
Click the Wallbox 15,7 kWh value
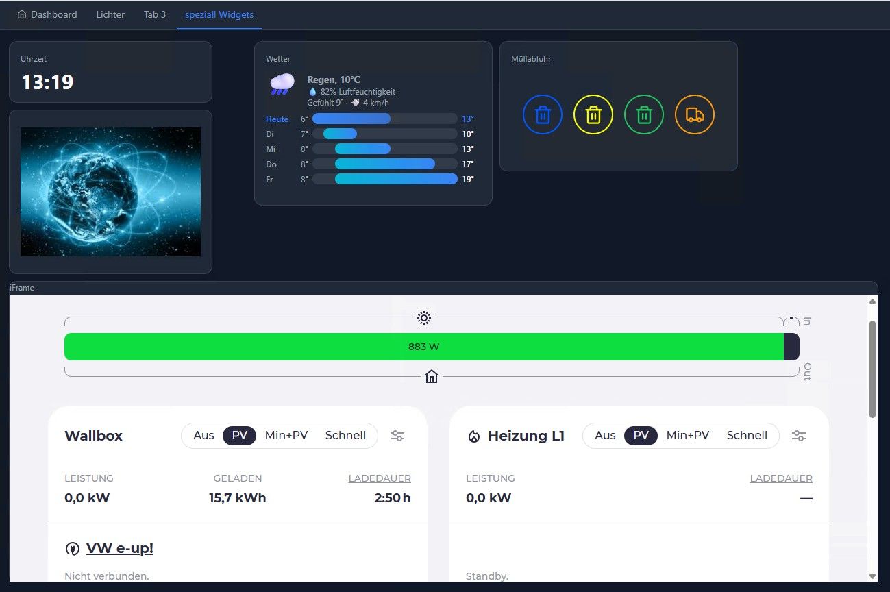[x=238, y=498]
